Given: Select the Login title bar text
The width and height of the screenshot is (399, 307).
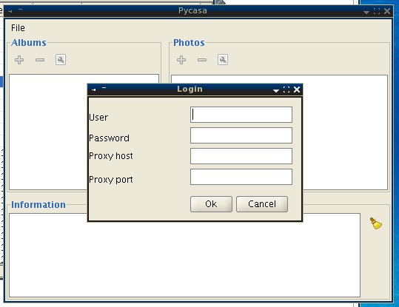Looking at the screenshot, I should (190, 89).
